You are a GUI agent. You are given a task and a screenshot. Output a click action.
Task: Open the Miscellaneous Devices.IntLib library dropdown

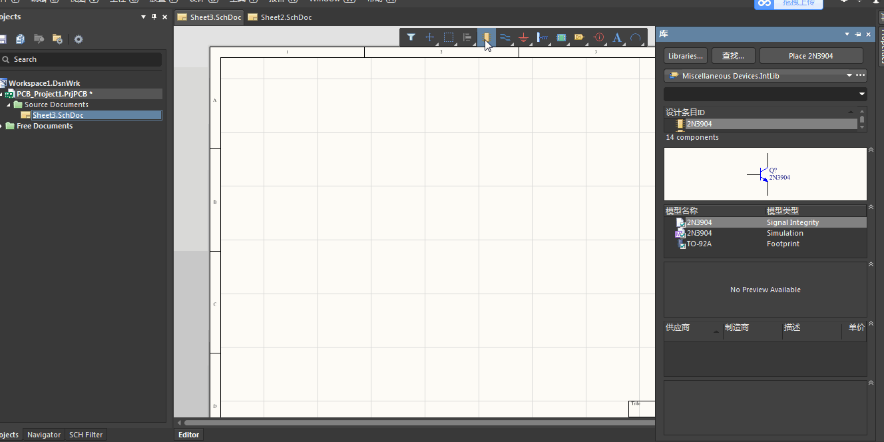849,76
